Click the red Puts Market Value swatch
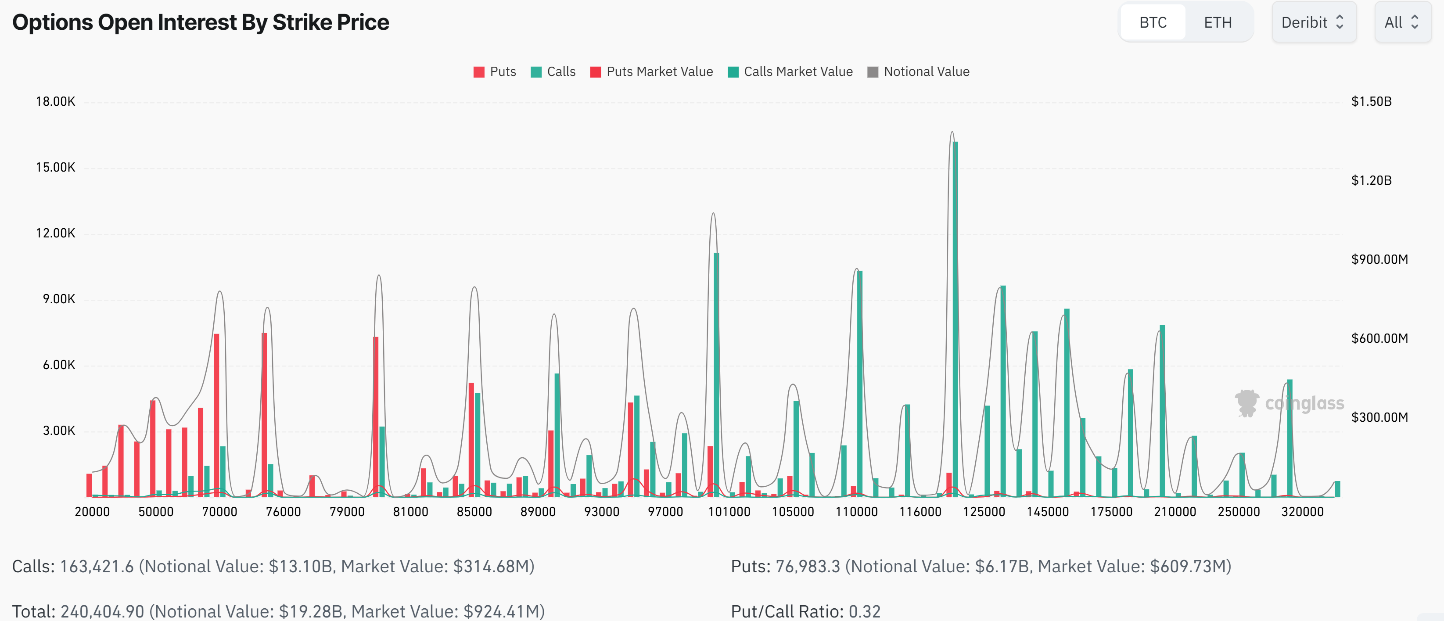This screenshot has height=621, width=1444. 595,72
